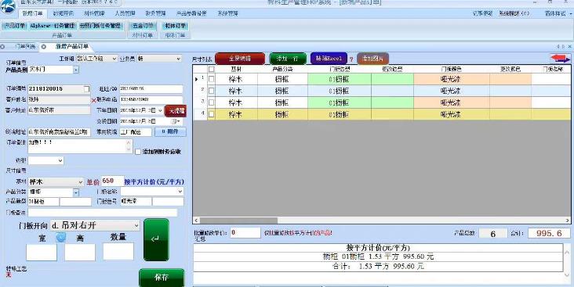Click the red question mark beside 粘贴Excel
Screen dimensions: 574x287
[351, 59]
